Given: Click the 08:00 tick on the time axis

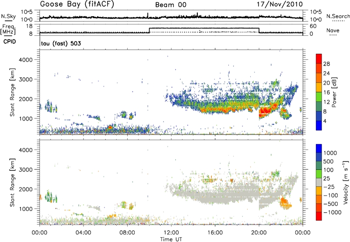Looking at the screenshot, I should tap(127, 233).
